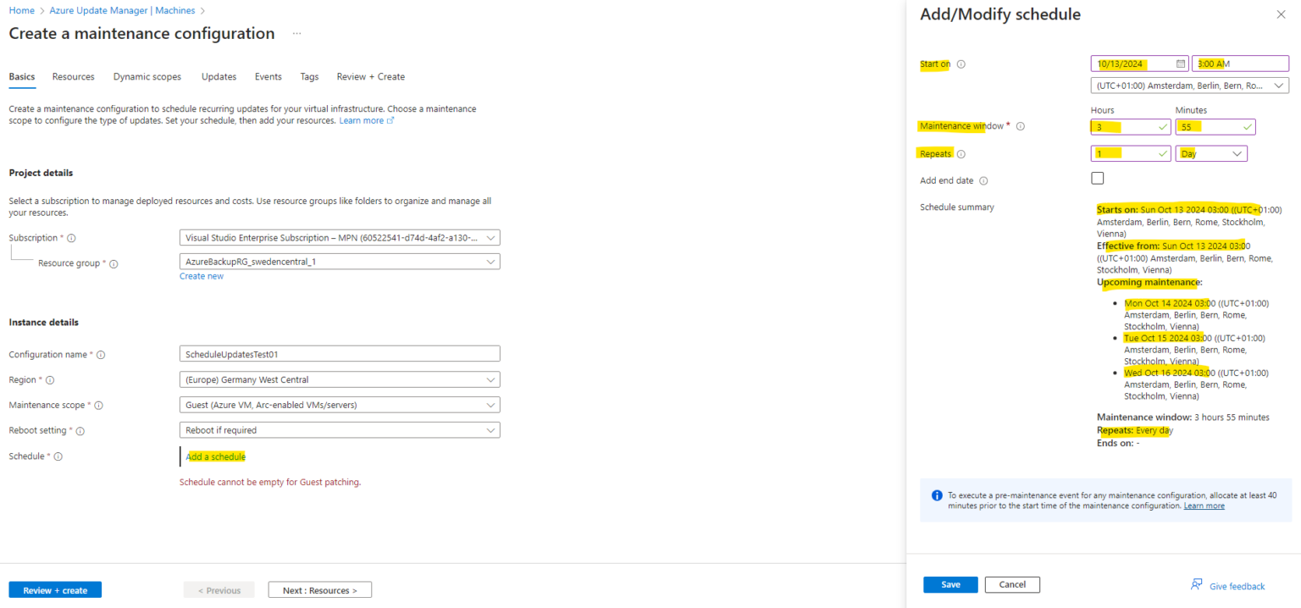Click the Mon Oct 14 2024 upcoming maintenance entry
The height and width of the screenshot is (608, 1301).
[x=1196, y=314]
